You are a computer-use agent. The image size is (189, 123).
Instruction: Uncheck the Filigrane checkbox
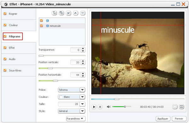tap(5, 36)
